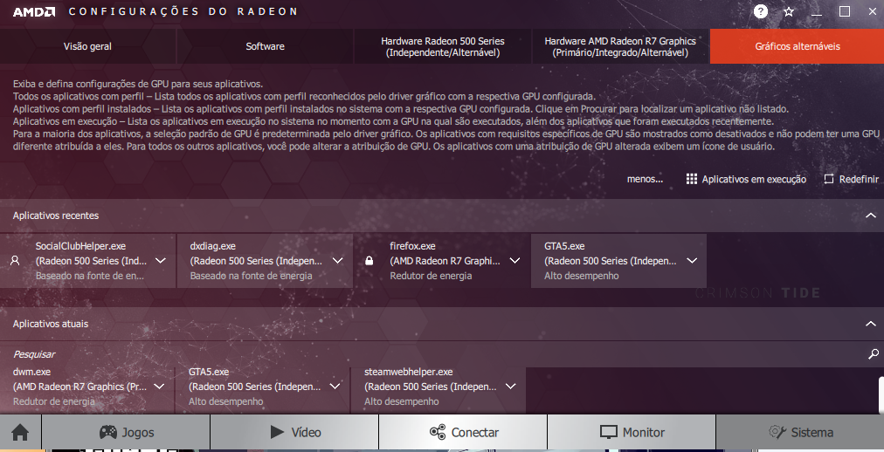Click the gamepad icon in Jogos
Viewport: 884px width, 452px height.
coord(108,432)
